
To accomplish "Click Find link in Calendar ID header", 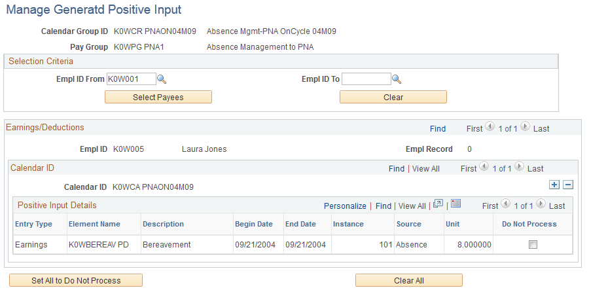I will [x=397, y=169].
